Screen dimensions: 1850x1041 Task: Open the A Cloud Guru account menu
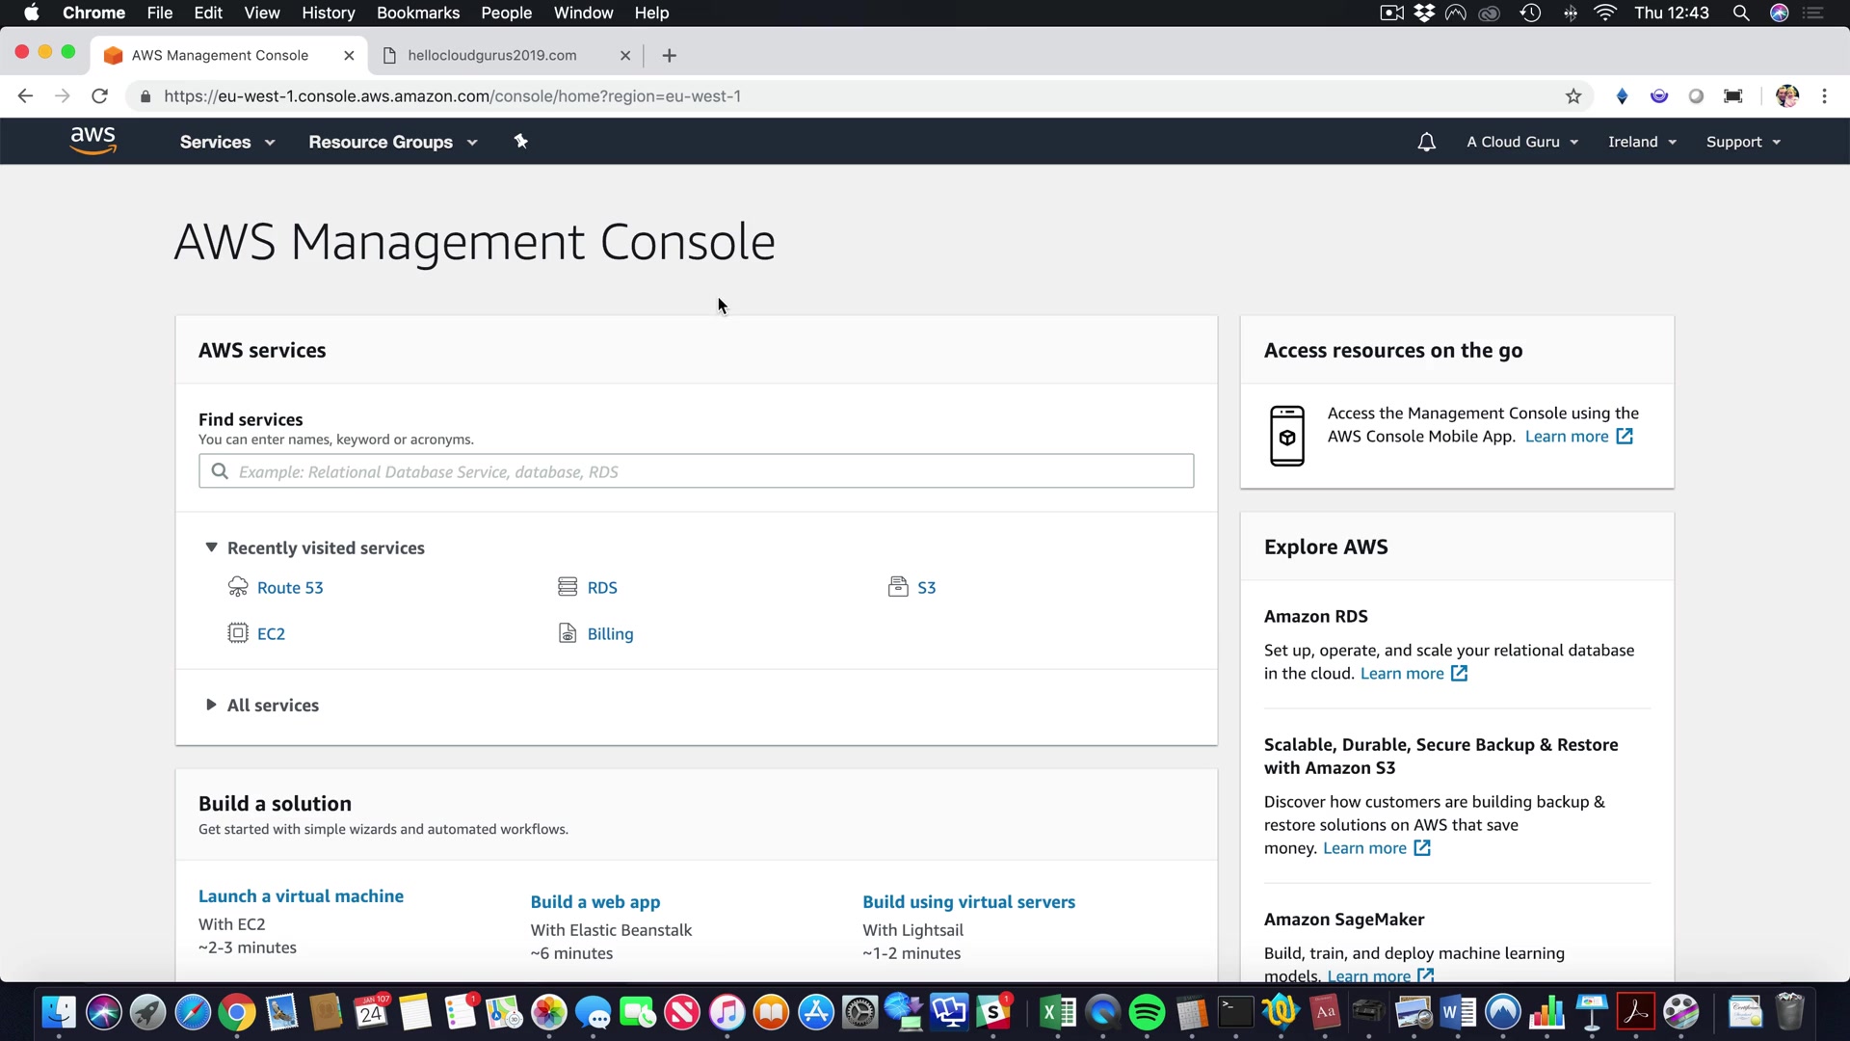[x=1522, y=142]
